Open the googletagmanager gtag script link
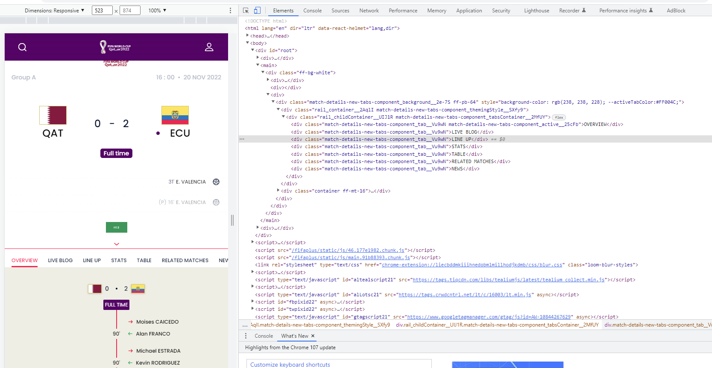 click(489, 317)
